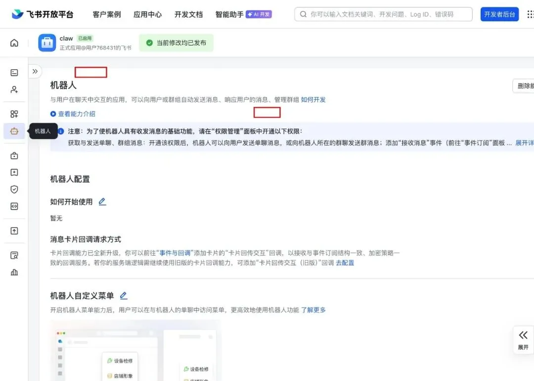534x381 pixels.
Task: Focus the documentation search input field
Action: point(383,14)
